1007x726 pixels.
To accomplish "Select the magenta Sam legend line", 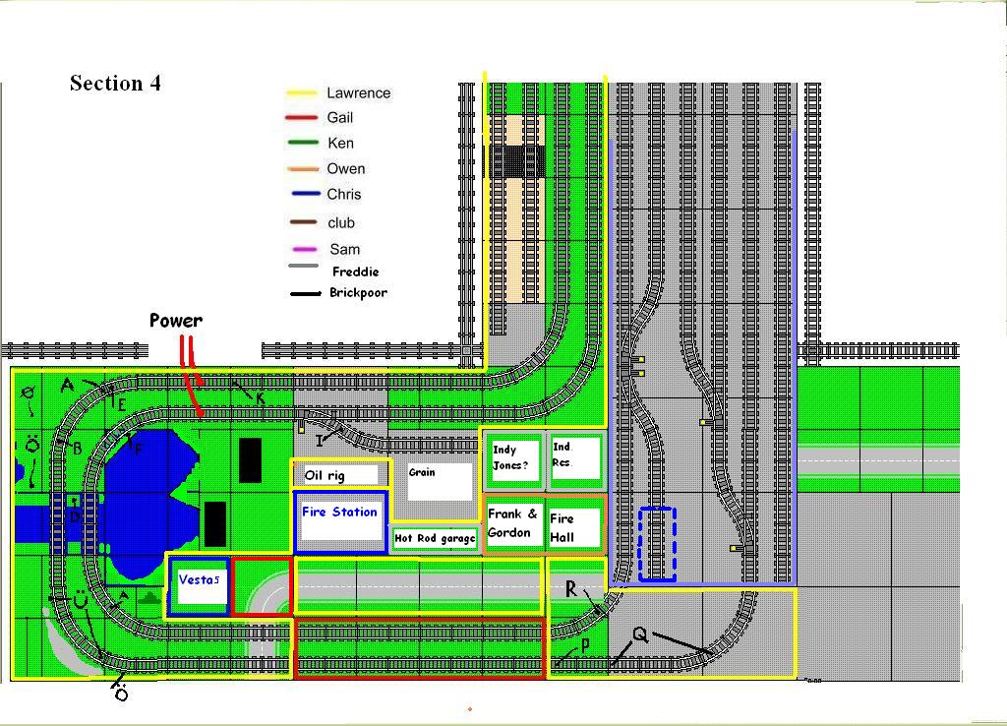I will click(x=304, y=249).
